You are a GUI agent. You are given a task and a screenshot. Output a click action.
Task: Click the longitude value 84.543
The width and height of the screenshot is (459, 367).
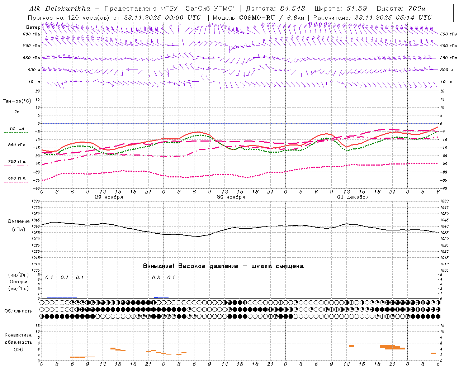tap(293, 9)
